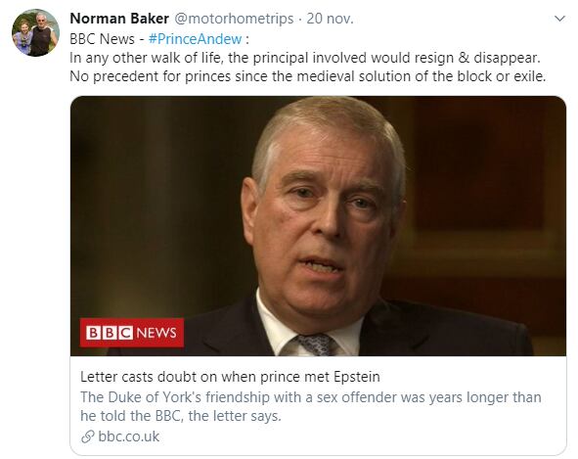Open the BBC interview preview image
This screenshot has width=578, height=459.
318,226
